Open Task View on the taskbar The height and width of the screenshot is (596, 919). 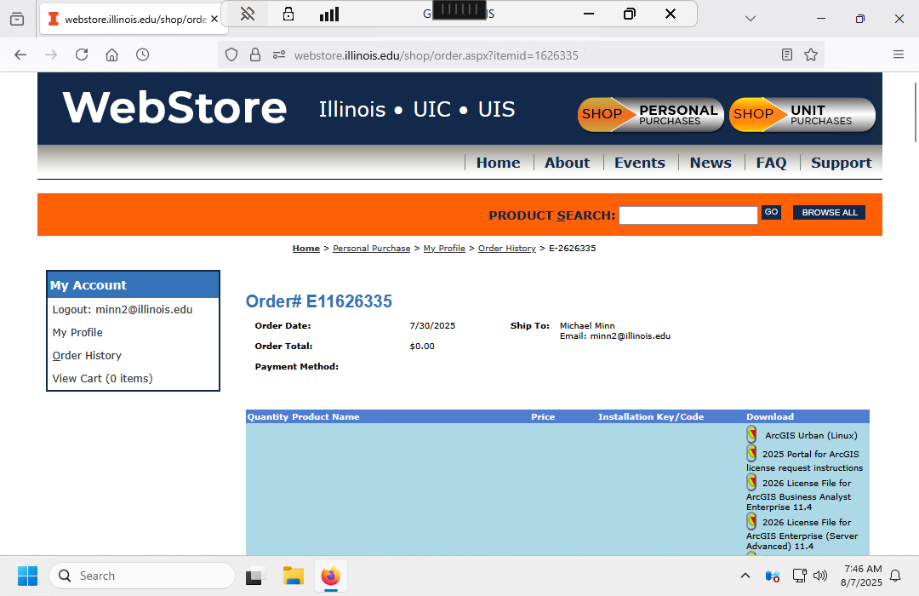pyautogui.click(x=254, y=576)
